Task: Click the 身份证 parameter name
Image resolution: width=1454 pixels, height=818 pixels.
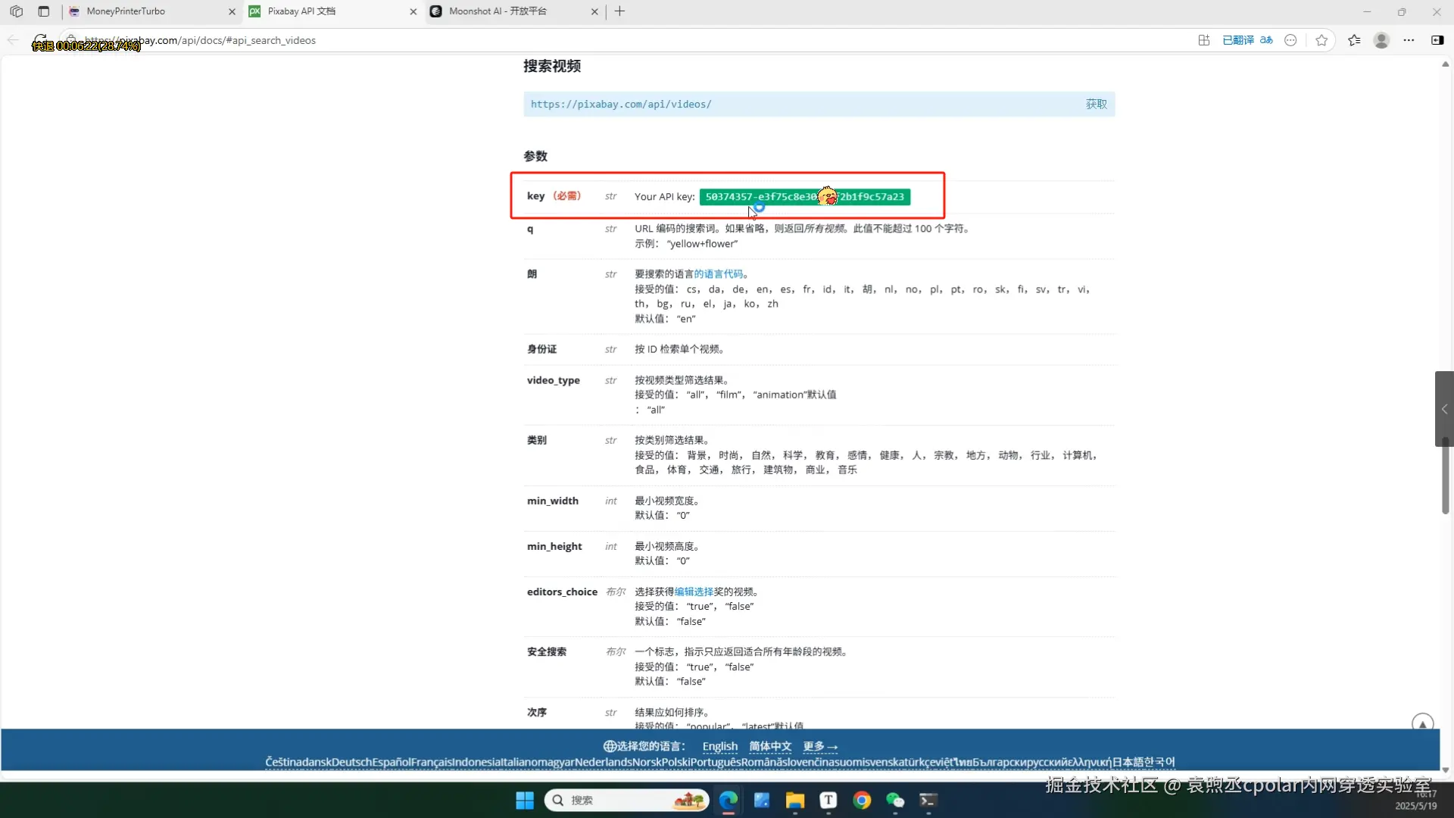Action: (541, 349)
